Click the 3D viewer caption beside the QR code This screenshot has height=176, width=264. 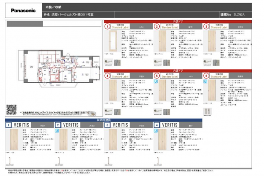(x=53, y=113)
